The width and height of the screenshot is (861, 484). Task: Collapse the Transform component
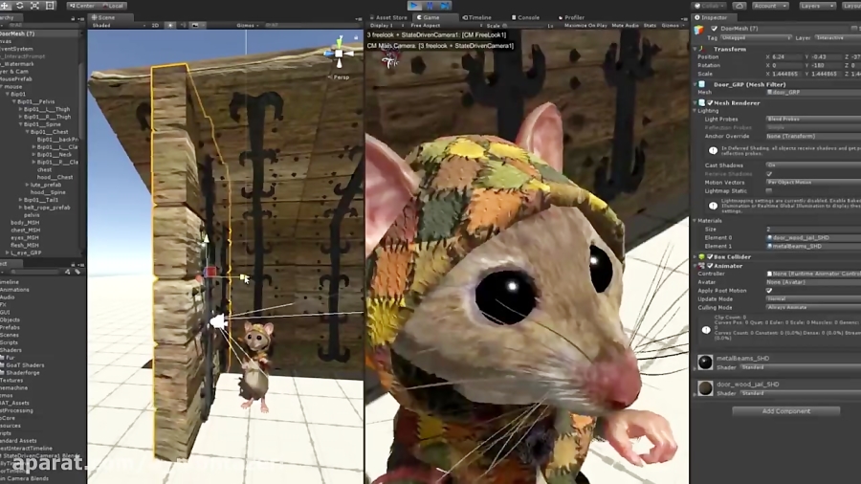point(695,49)
